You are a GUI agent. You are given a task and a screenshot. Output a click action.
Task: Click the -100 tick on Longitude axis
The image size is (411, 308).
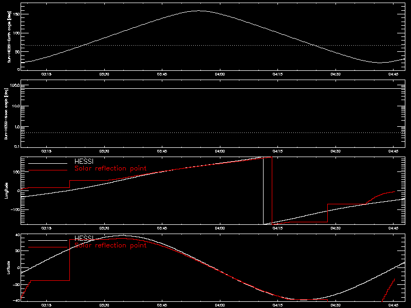[15, 209]
